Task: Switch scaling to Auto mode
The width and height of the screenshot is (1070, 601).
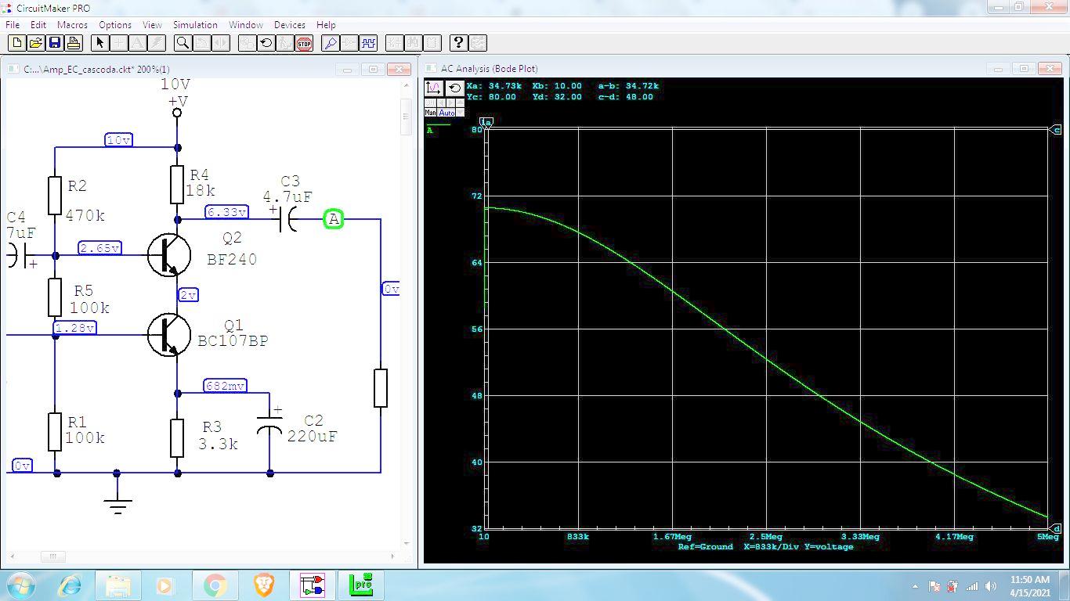Action: pyautogui.click(x=446, y=112)
